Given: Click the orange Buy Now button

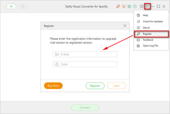Looking at the screenshot, I should click(x=53, y=86).
